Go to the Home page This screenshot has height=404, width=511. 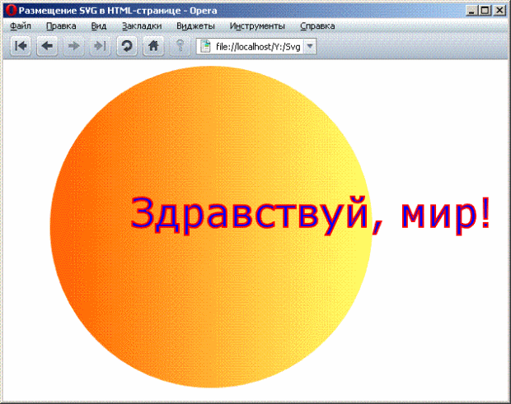click(153, 46)
